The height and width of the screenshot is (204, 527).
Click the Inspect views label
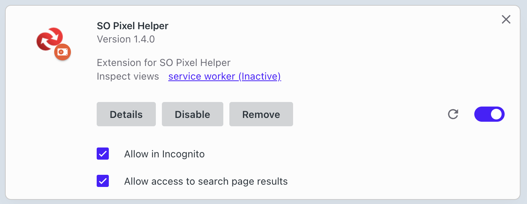pos(127,76)
